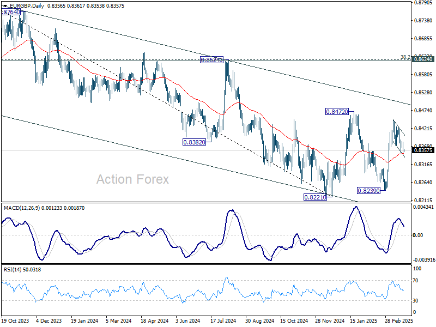
Task: Click the 0.83165 price axis value
Action: coord(423,165)
